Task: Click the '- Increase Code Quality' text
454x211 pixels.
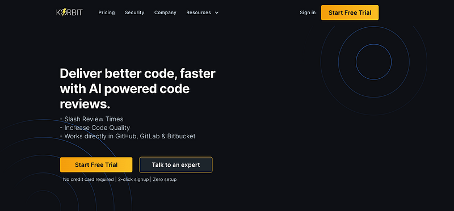Action: (x=95, y=128)
